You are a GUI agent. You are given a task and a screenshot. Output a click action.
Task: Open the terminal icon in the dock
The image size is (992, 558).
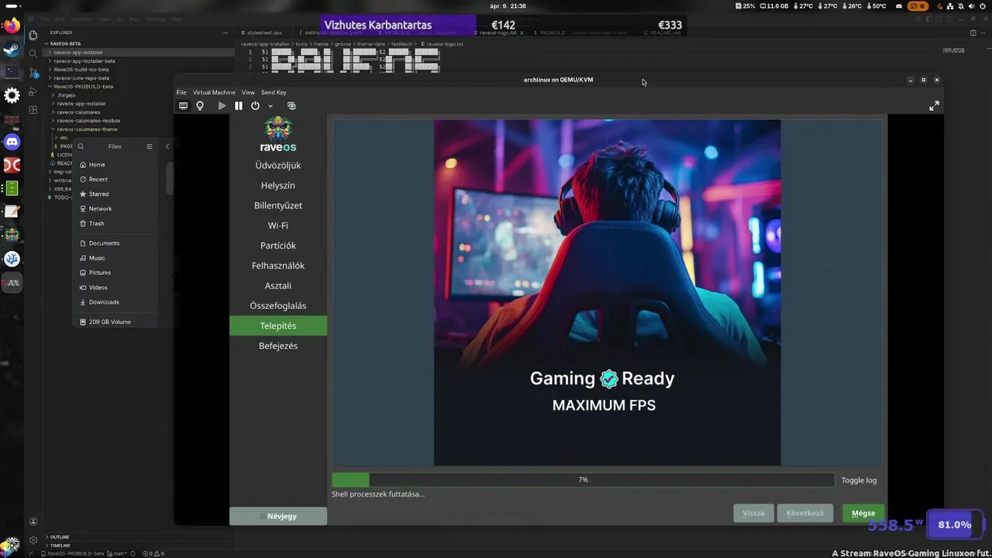(12, 72)
